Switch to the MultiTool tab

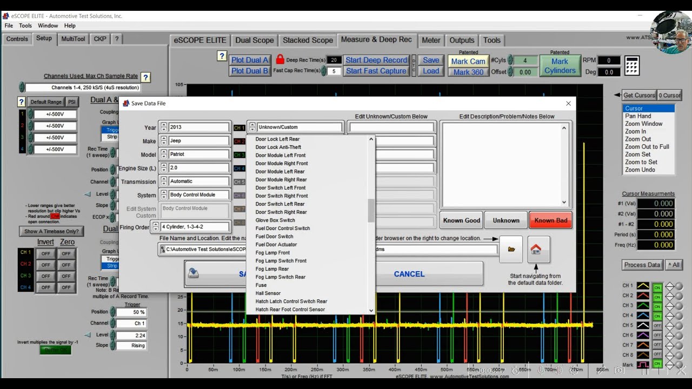click(73, 39)
